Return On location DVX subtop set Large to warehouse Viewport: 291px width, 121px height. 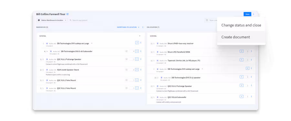[x=248, y=68]
